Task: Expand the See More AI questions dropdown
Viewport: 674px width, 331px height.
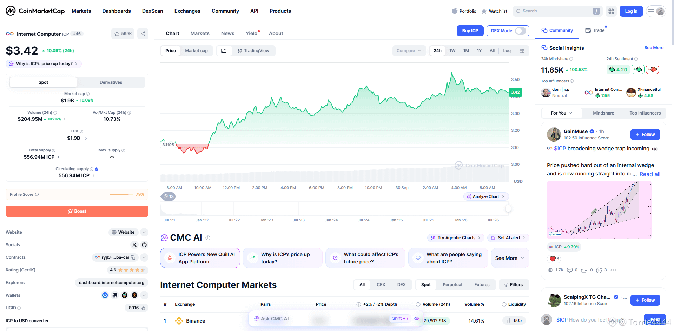Action: [510, 258]
